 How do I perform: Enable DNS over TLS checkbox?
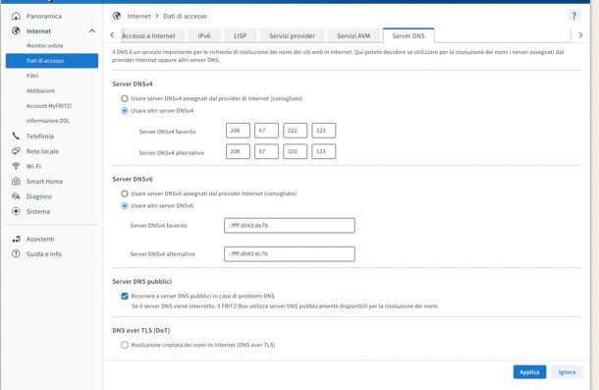125,345
